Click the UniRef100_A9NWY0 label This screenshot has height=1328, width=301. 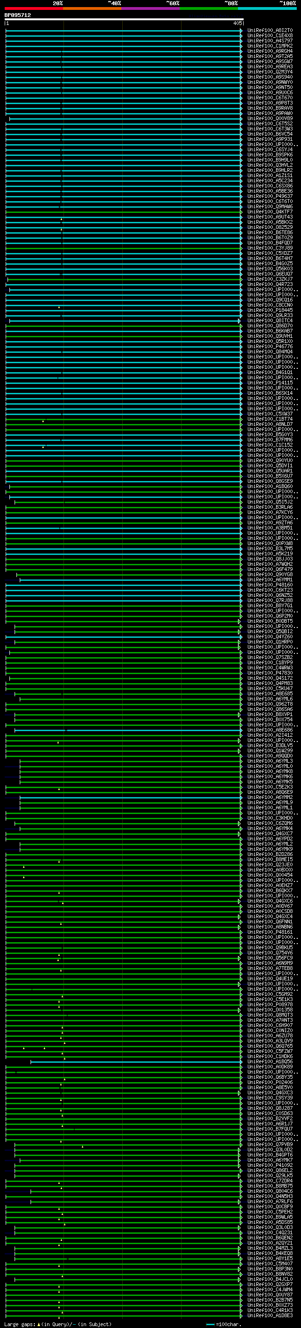pos(270,82)
